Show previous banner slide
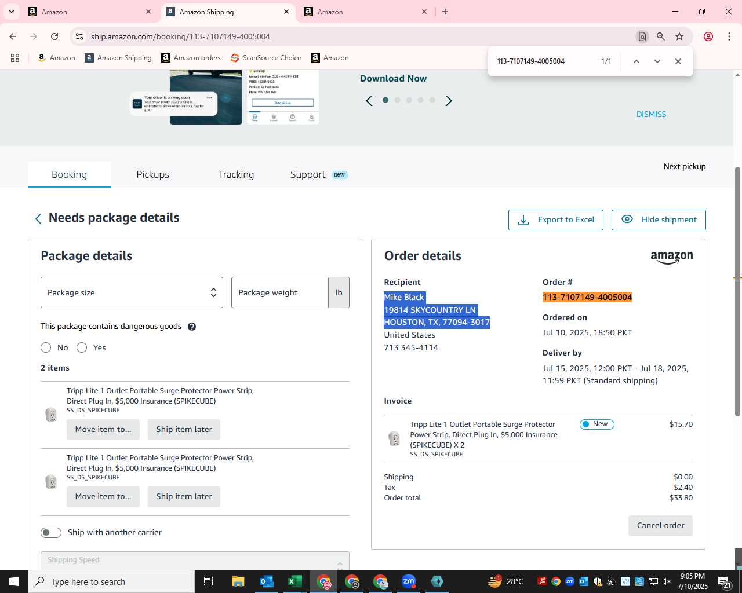Image resolution: width=742 pixels, height=593 pixels. pos(369,101)
